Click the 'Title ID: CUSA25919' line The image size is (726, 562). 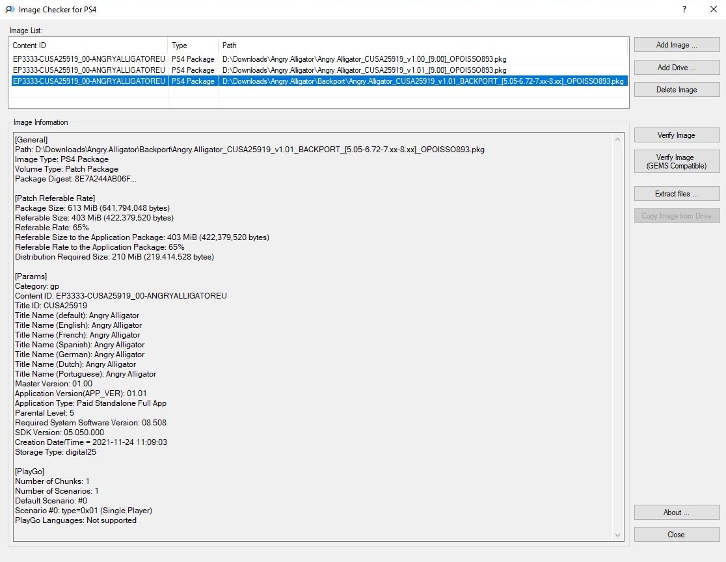51,306
